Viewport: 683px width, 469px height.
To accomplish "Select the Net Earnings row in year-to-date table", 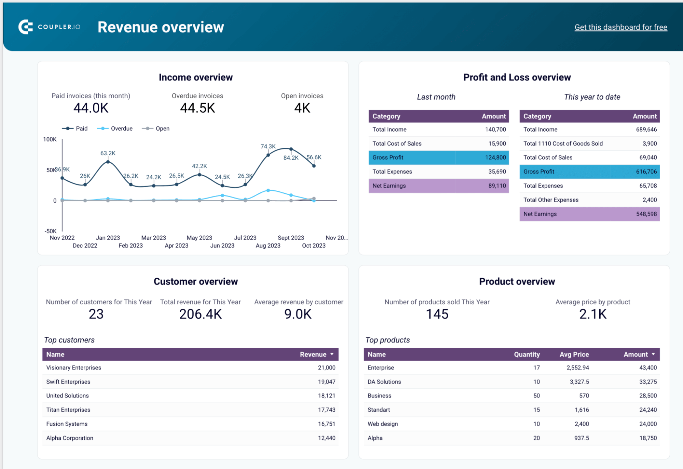I will (589, 214).
